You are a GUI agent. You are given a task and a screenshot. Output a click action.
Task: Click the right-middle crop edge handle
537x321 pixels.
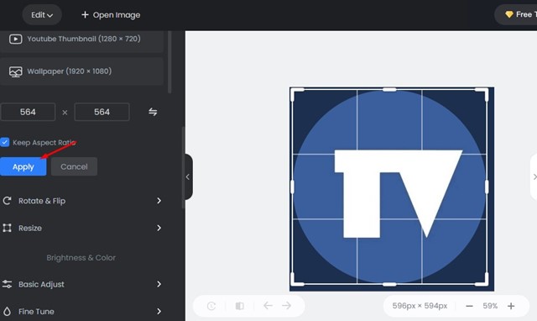coord(487,187)
